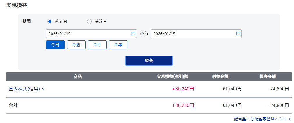Set the period to 今日
Viewport: 294px width, 123px height.
(x=55, y=45)
